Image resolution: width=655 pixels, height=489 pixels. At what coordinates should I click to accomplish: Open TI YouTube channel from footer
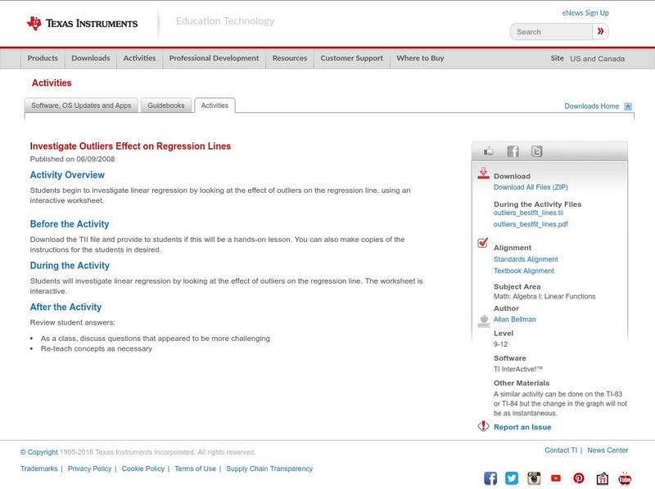click(556, 478)
